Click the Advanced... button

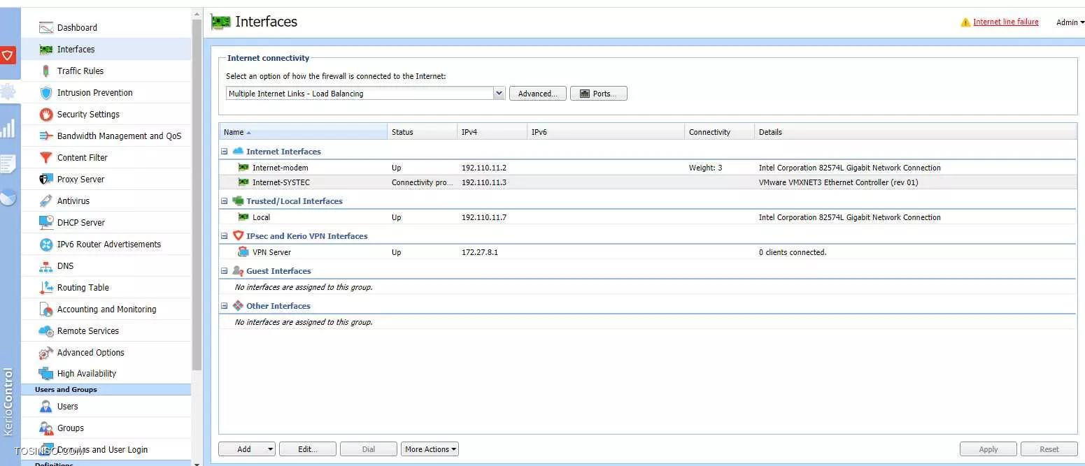point(537,94)
